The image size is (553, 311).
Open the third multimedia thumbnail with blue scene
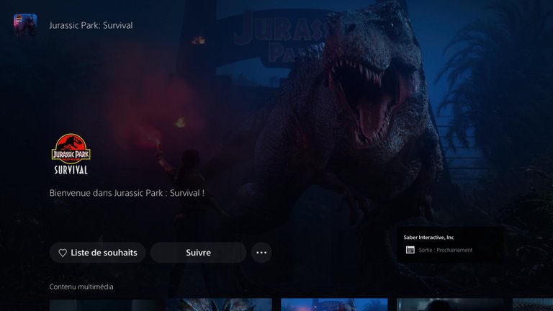click(334, 305)
